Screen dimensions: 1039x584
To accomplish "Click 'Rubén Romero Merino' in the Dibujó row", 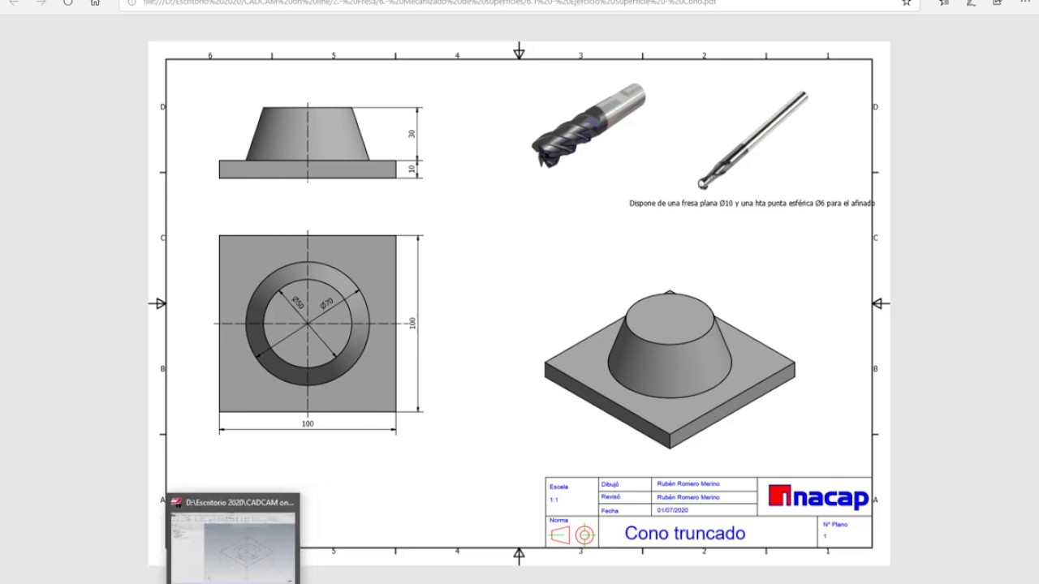I will [x=688, y=484].
